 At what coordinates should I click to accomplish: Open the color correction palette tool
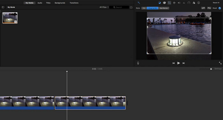(164, 3)
